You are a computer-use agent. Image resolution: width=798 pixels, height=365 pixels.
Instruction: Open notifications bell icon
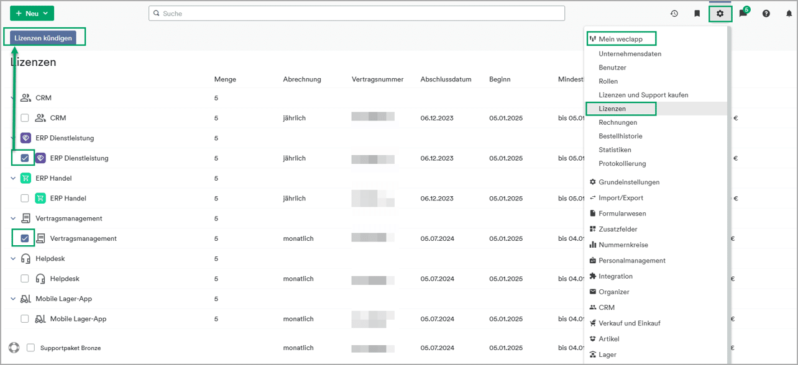tap(789, 14)
